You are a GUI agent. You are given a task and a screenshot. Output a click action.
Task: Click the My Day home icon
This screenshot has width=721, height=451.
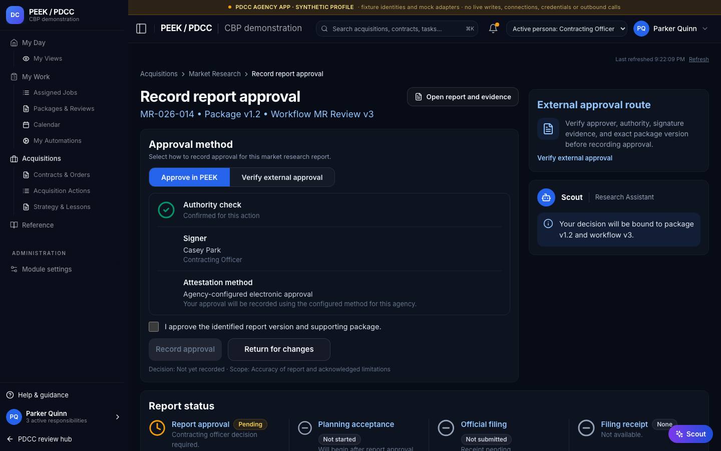[14, 43]
